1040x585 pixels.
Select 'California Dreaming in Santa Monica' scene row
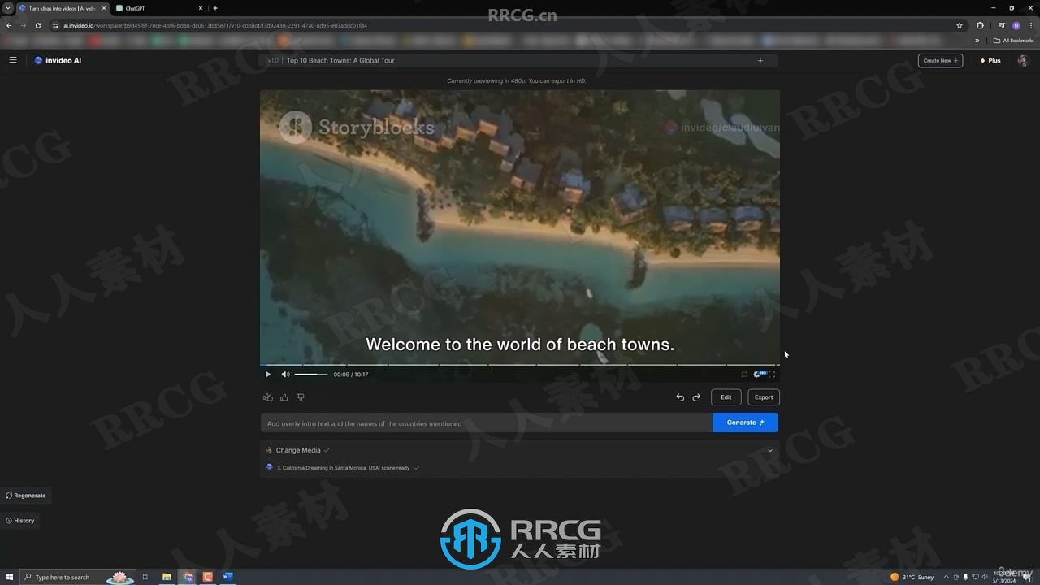coord(520,468)
